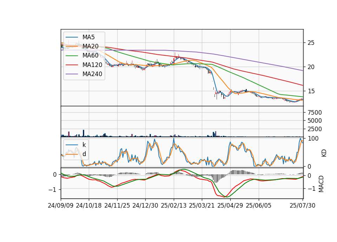Click the 25/04/29 date tick label
The height and width of the screenshot is (242, 337).
pyautogui.click(x=230, y=206)
